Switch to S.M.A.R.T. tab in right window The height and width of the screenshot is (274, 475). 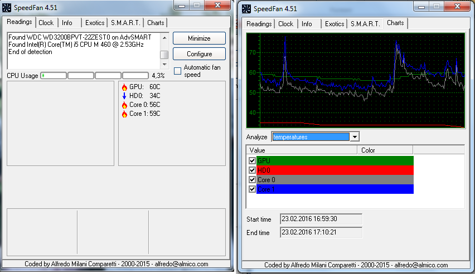pos(365,24)
